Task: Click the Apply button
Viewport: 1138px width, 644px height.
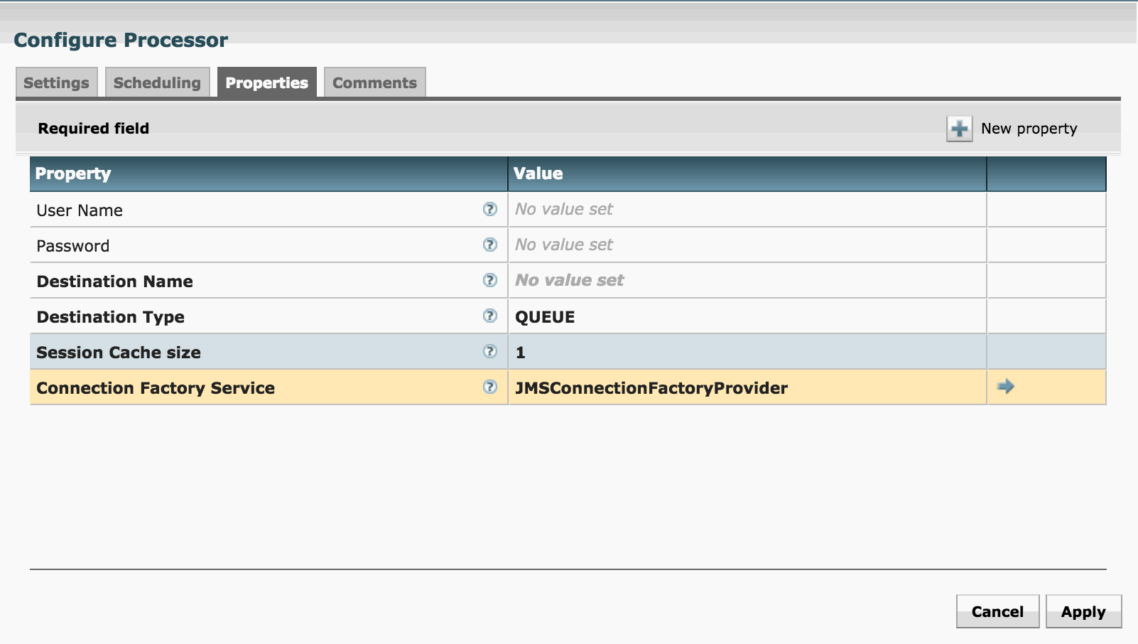Action: 1083,611
